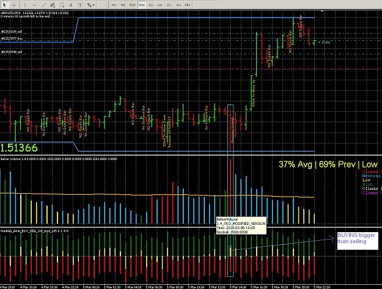382x289 pixels.
Task: Switch chart to M5 timeframe
Action: pyautogui.click(x=123, y=5)
